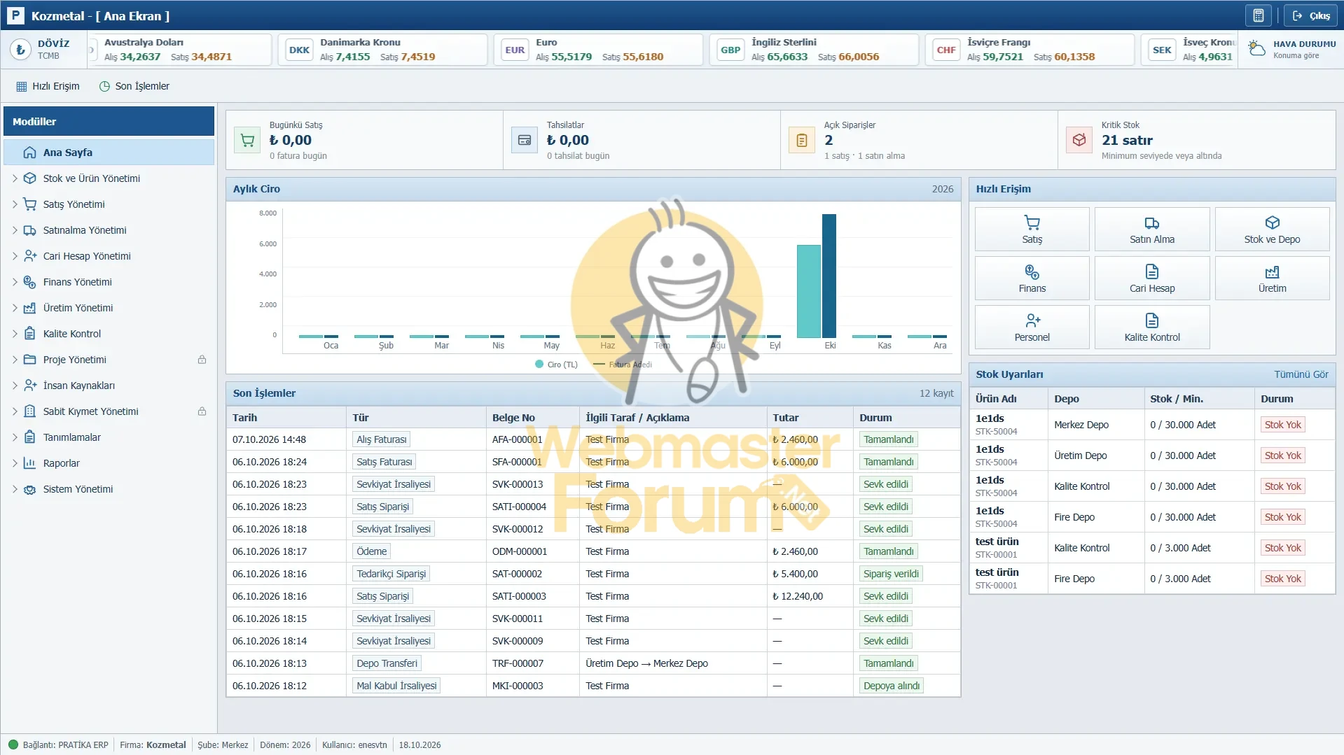The width and height of the screenshot is (1344, 755).
Task: Click the EUR currency badge
Action: point(515,50)
